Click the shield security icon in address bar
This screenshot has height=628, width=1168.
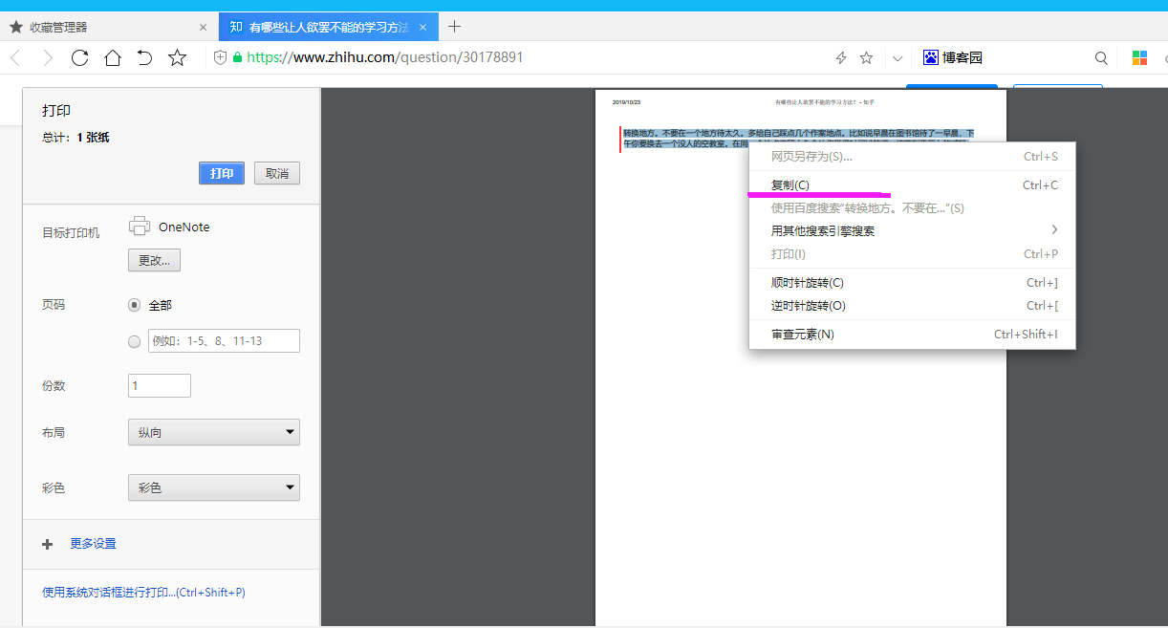(220, 57)
